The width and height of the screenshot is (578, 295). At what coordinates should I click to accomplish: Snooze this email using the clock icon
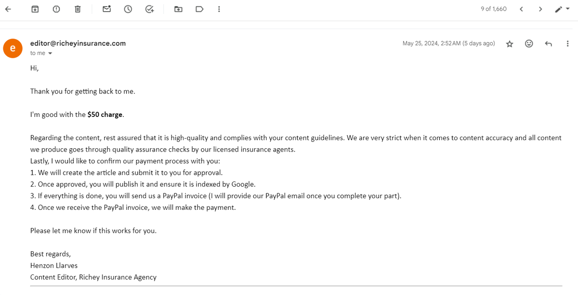click(x=128, y=9)
